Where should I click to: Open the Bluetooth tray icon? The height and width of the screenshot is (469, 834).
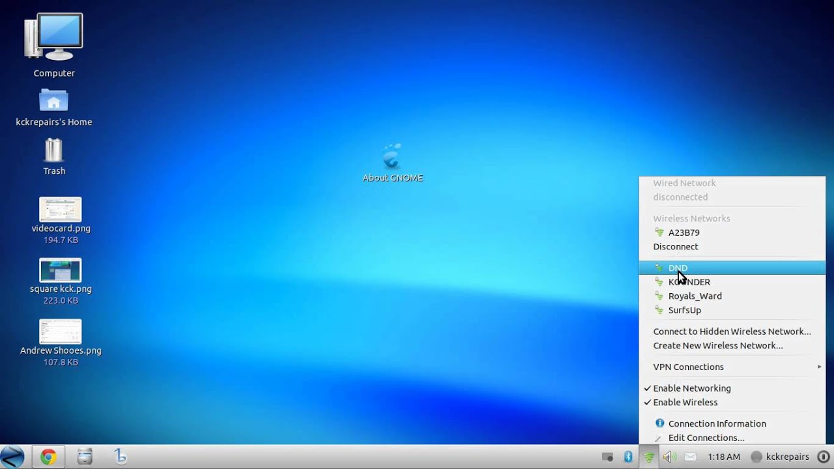click(x=628, y=457)
